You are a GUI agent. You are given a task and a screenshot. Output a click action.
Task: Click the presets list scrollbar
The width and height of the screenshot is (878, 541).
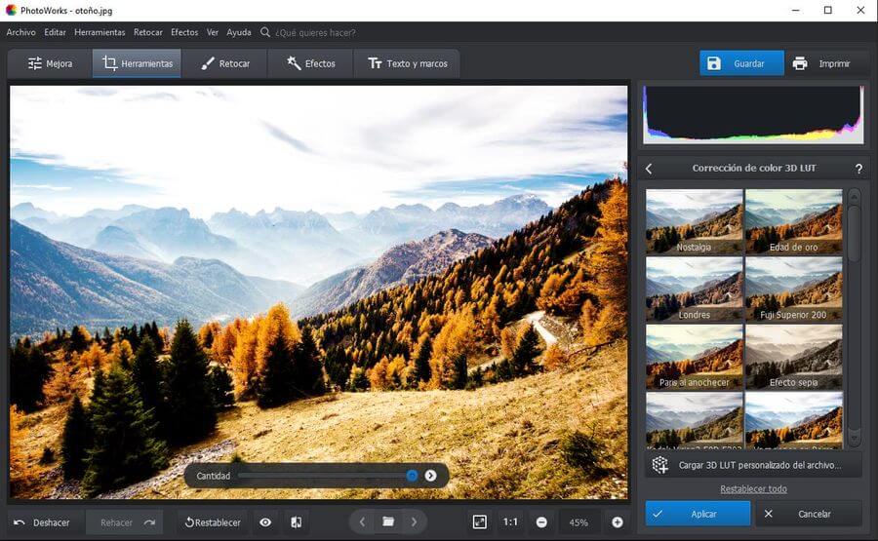tap(854, 234)
